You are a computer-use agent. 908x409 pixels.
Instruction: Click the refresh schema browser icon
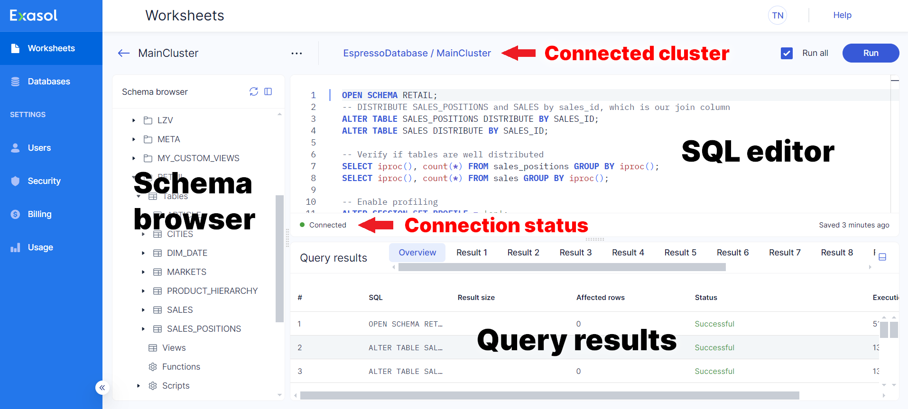254,91
